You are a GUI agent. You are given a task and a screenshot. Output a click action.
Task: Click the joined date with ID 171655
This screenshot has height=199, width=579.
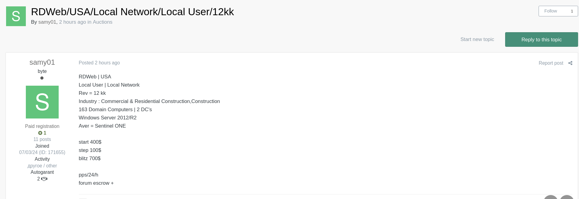pos(42,153)
